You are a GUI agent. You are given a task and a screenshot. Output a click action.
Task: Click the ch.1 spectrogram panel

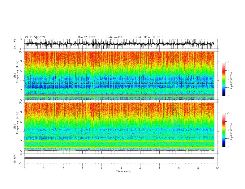click(119, 75)
